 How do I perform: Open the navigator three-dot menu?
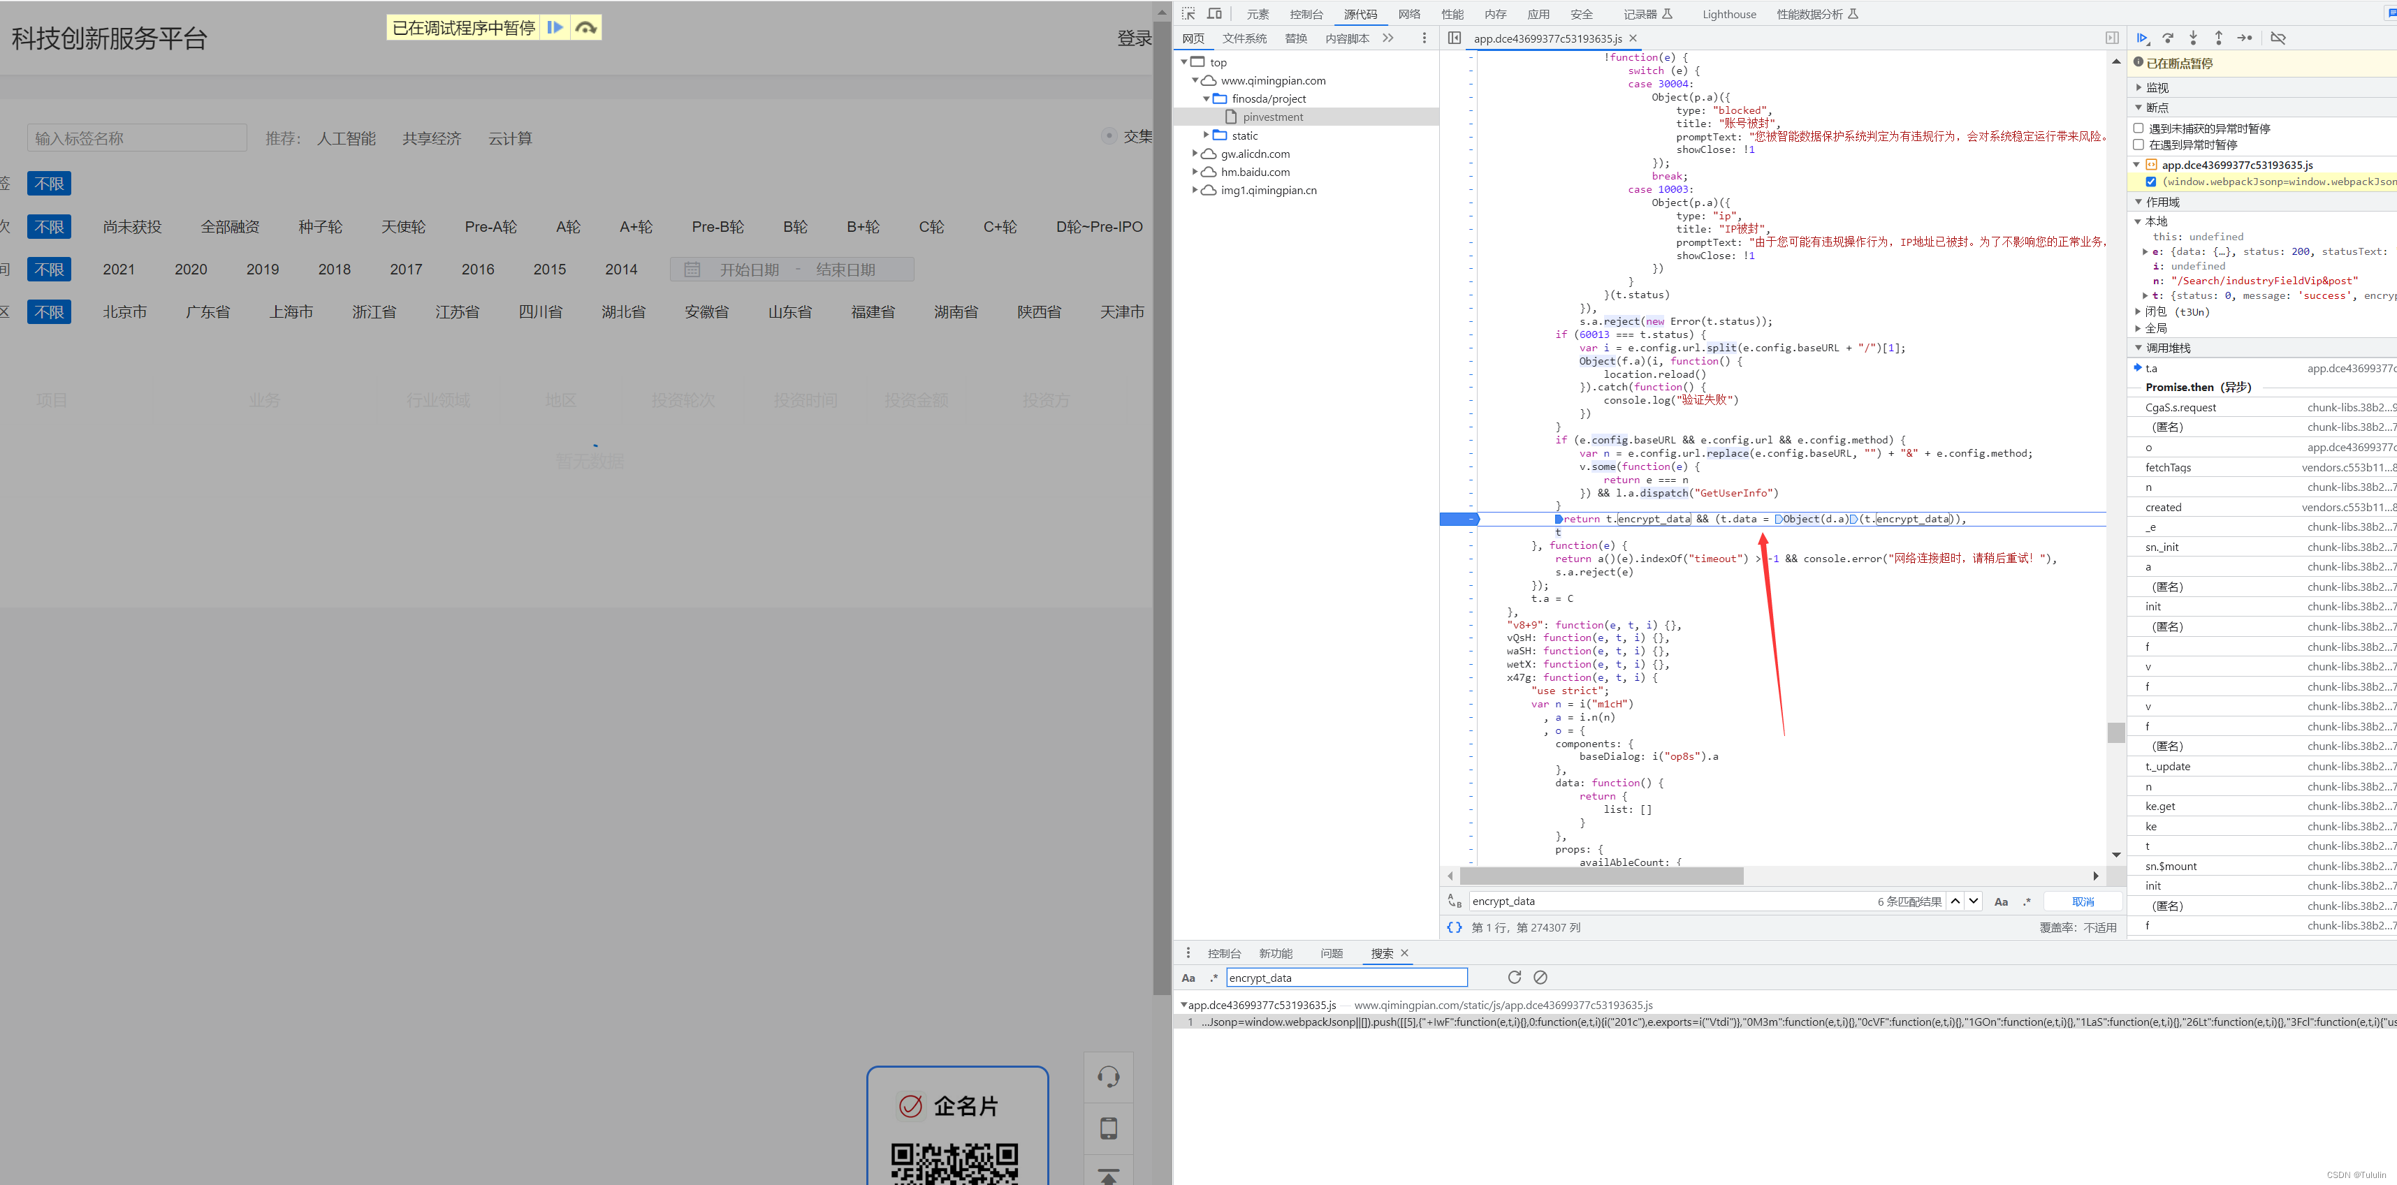[1424, 38]
